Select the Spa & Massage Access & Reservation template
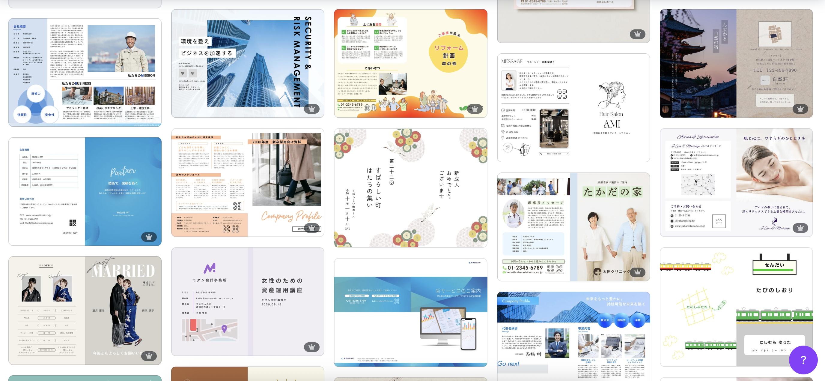Screen dimensions: 825x381 click(736, 183)
